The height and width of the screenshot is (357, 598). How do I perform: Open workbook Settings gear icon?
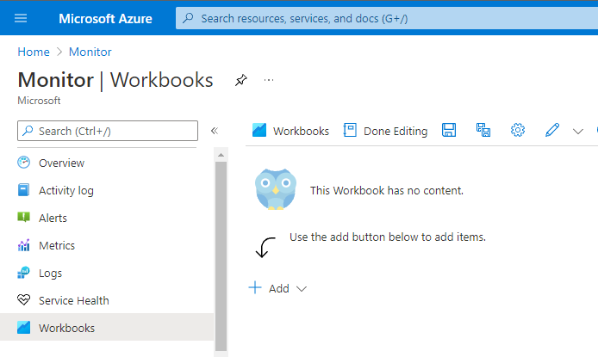(x=518, y=131)
